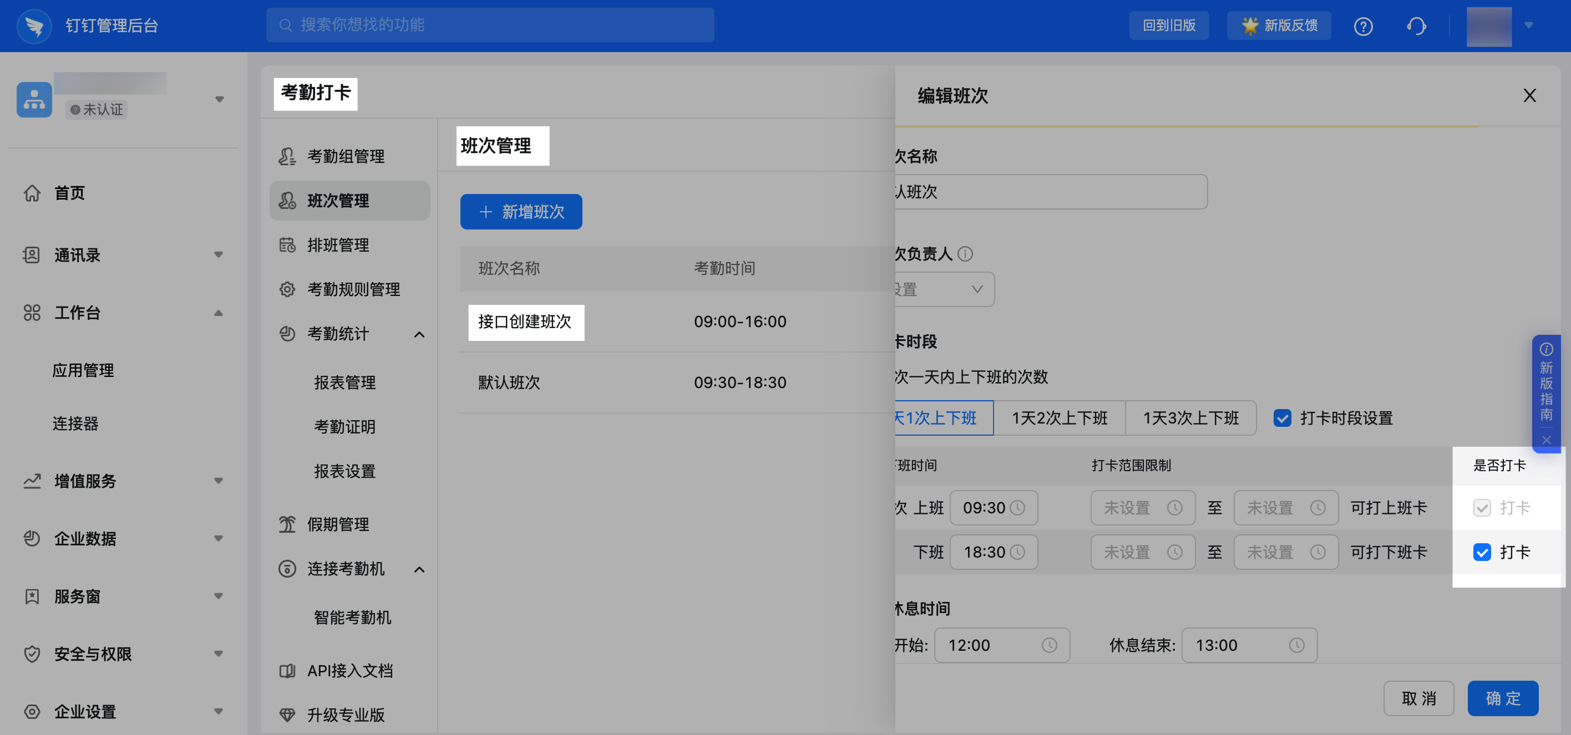Click the info icon next to 次负责人
This screenshot has width=1571, height=735.
965,253
